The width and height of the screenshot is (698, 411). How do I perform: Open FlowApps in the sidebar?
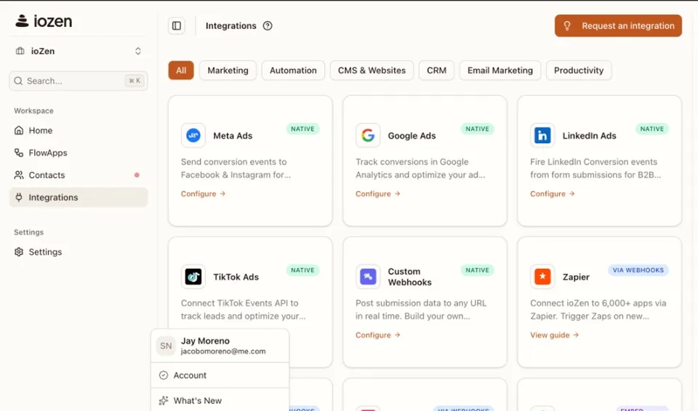coord(79,152)
